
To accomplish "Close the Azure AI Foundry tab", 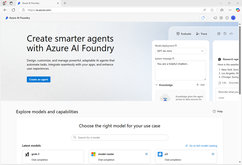I will click(58, 3).
